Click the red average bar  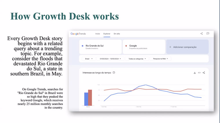click(x=90, y=98)
